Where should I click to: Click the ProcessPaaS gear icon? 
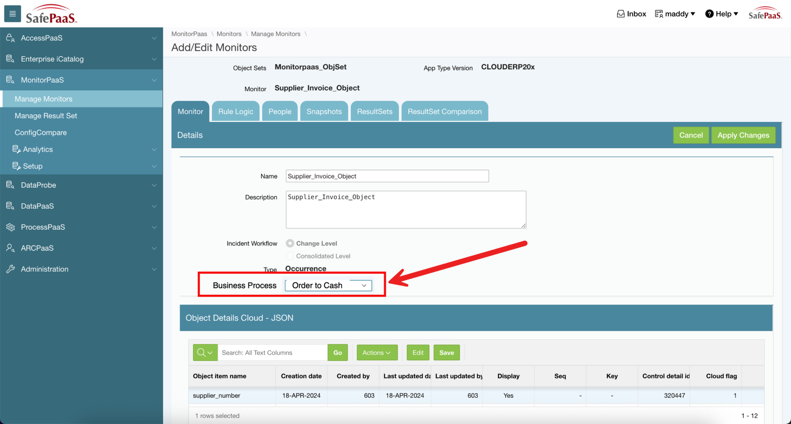[10, 227]
